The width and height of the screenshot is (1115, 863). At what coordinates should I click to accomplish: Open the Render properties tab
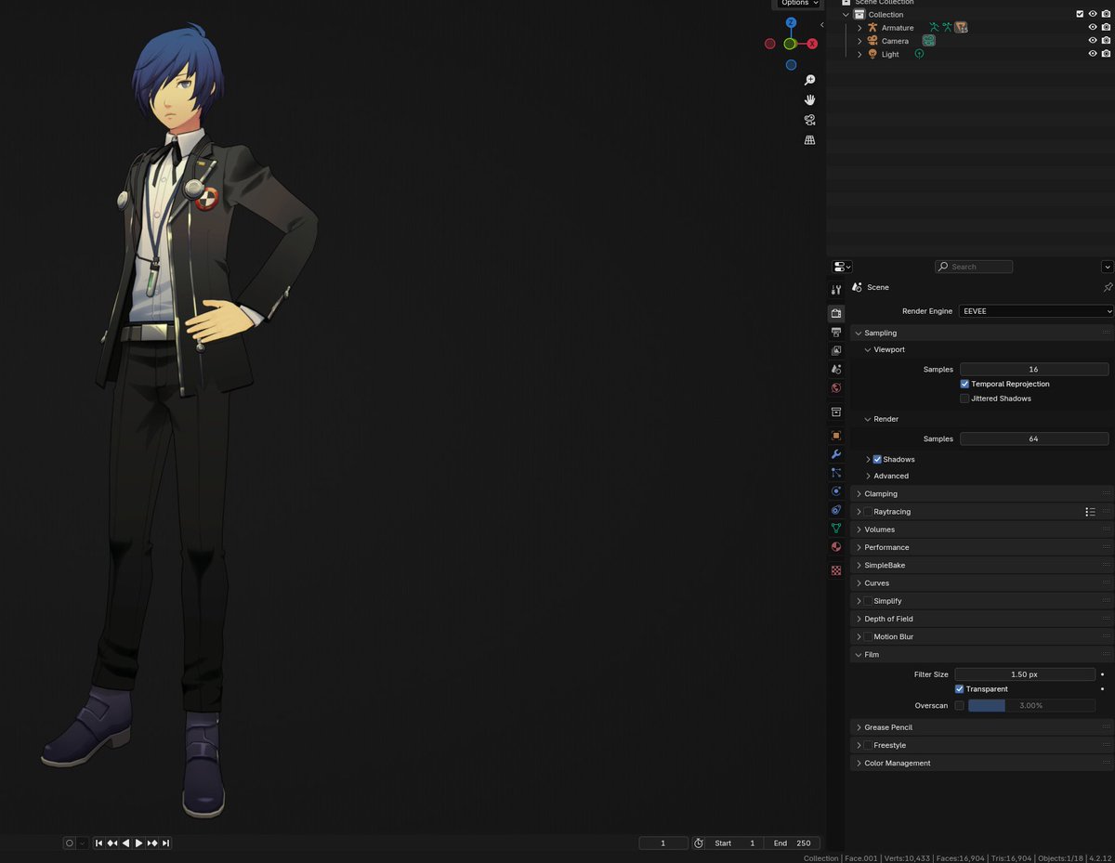tap(836, 313)
